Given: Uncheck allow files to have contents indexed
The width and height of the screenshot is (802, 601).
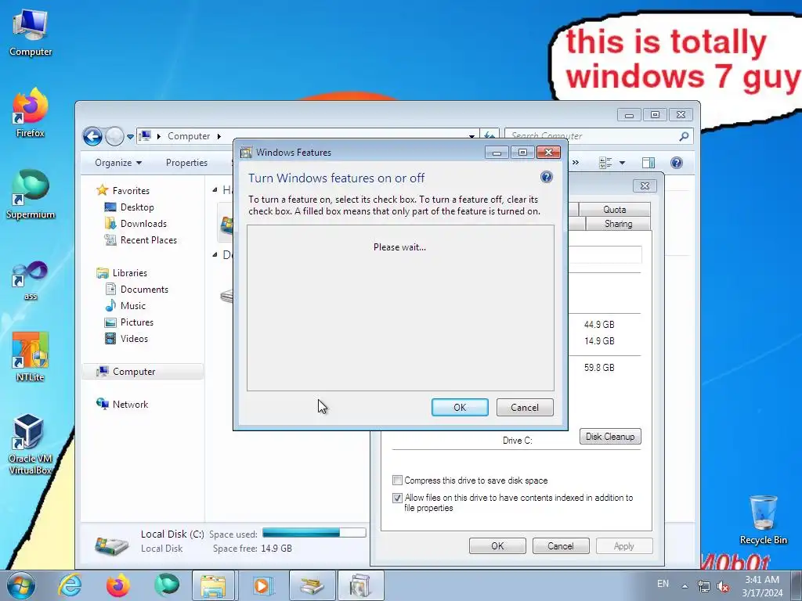Looking at the screenshot, I should pos(397,497).
